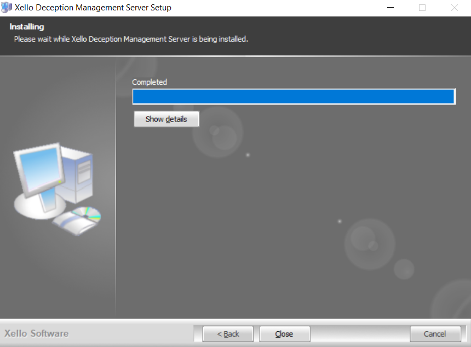Click the Cancel button
Image resolution: width=471 pixels, height=347 pixels.
pyautogui.click(x=435, y=334)
